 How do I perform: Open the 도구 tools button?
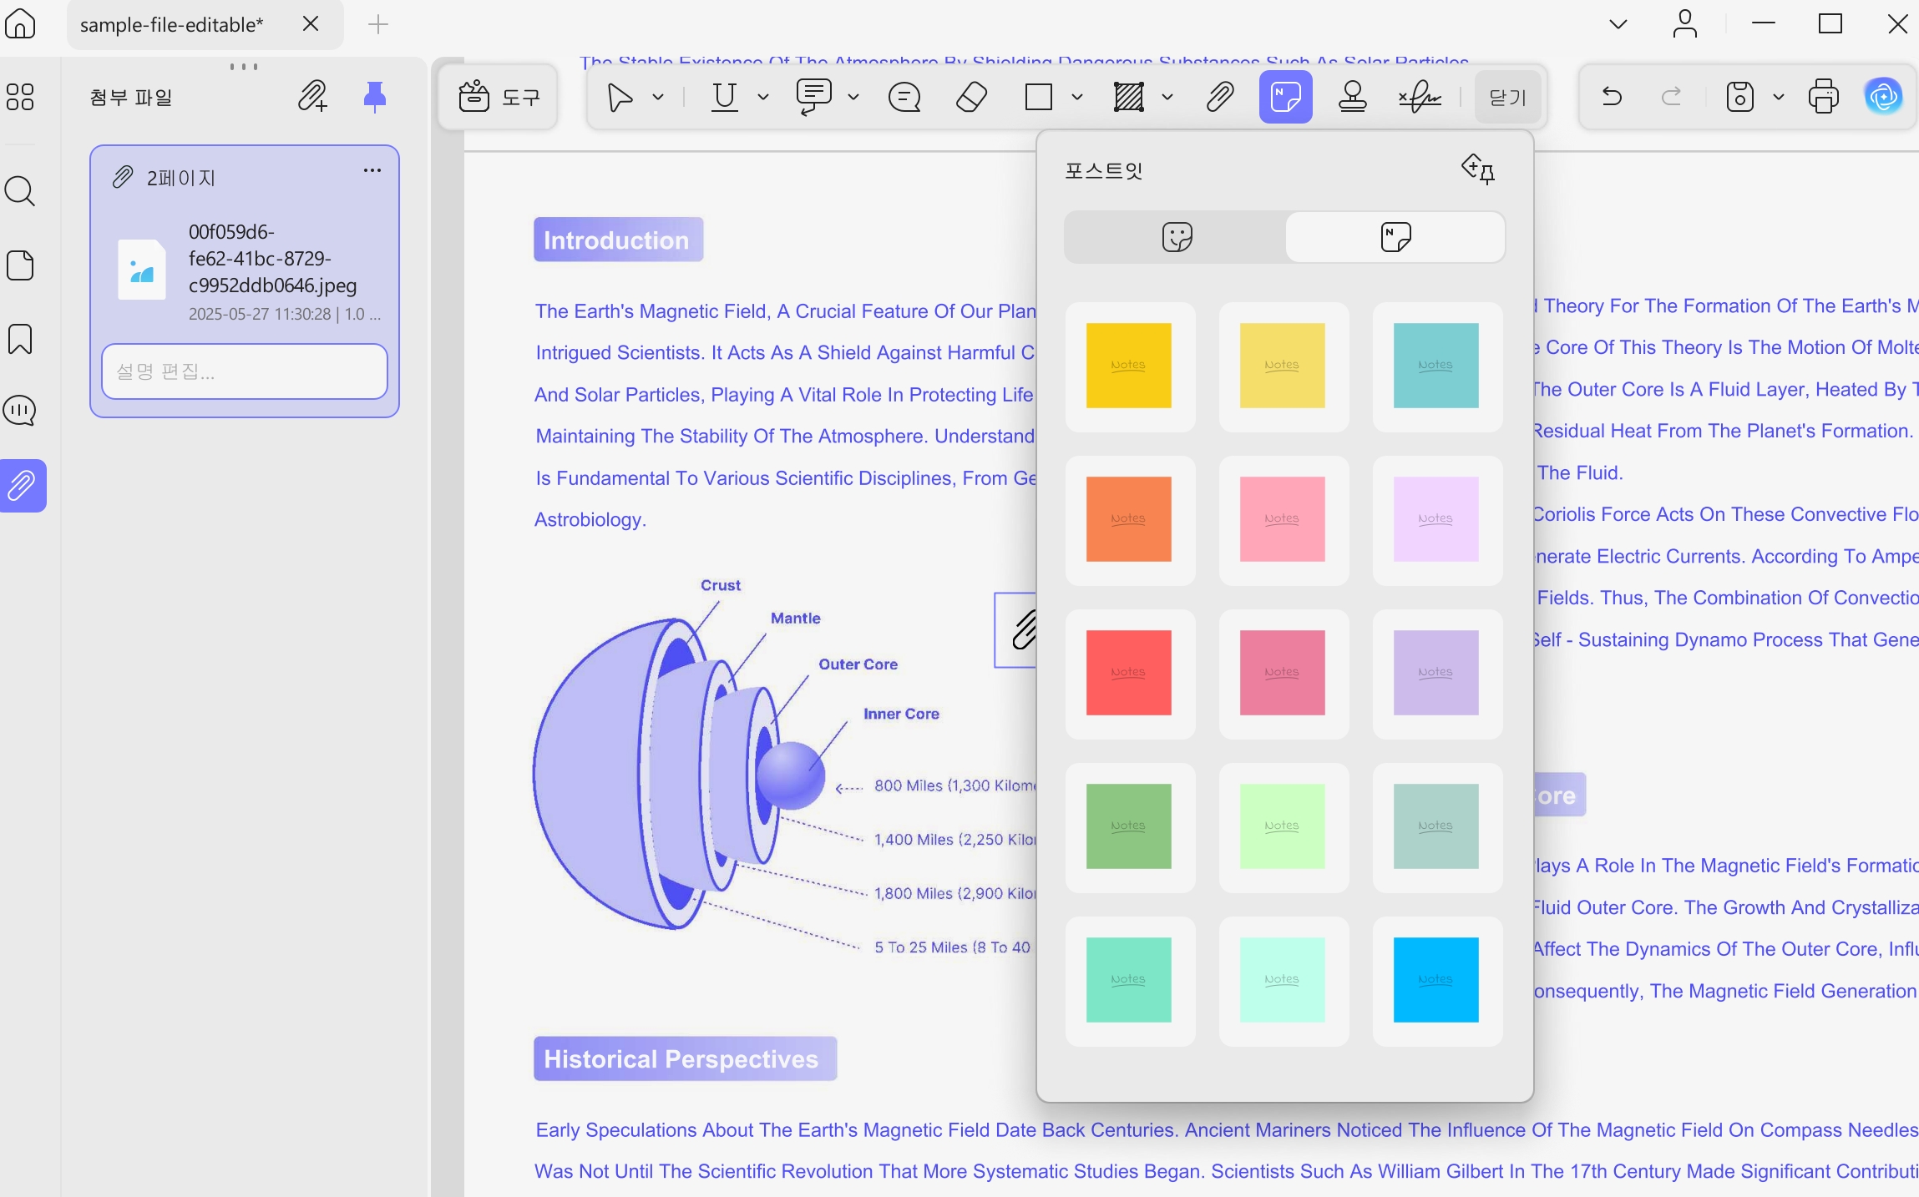(x=499, y=98)
